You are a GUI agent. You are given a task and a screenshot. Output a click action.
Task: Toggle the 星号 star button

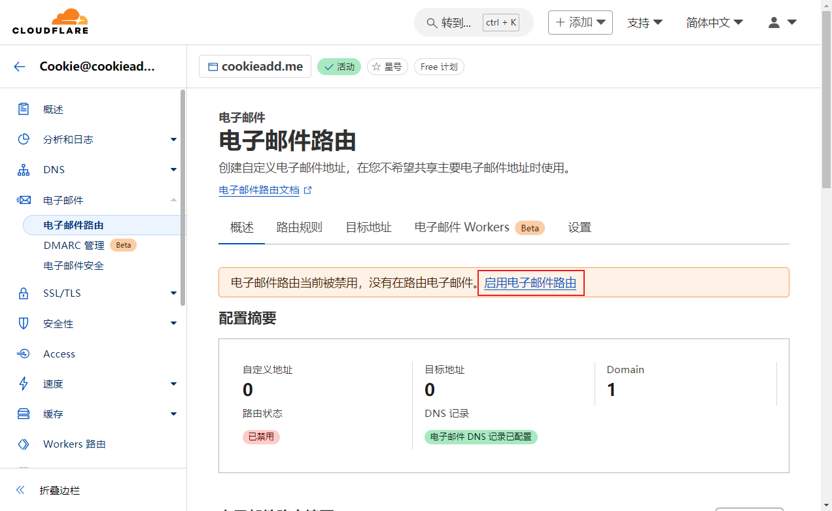(387, 67)
